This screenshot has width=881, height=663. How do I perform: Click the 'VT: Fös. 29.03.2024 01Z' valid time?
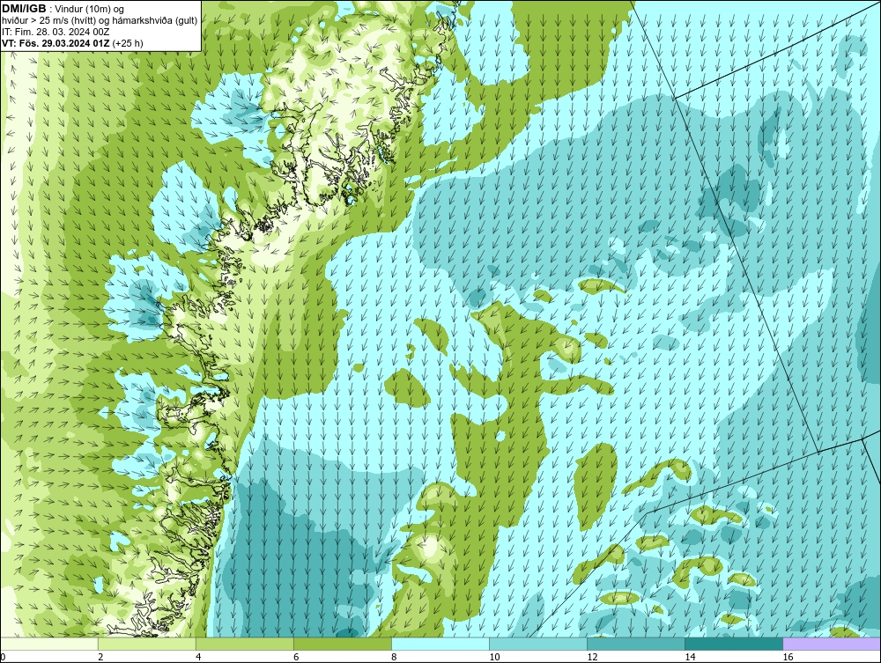tap(56, 43)
